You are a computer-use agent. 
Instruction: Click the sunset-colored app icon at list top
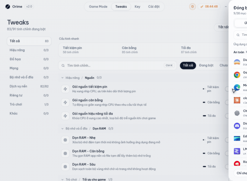[x=237, y=62]
